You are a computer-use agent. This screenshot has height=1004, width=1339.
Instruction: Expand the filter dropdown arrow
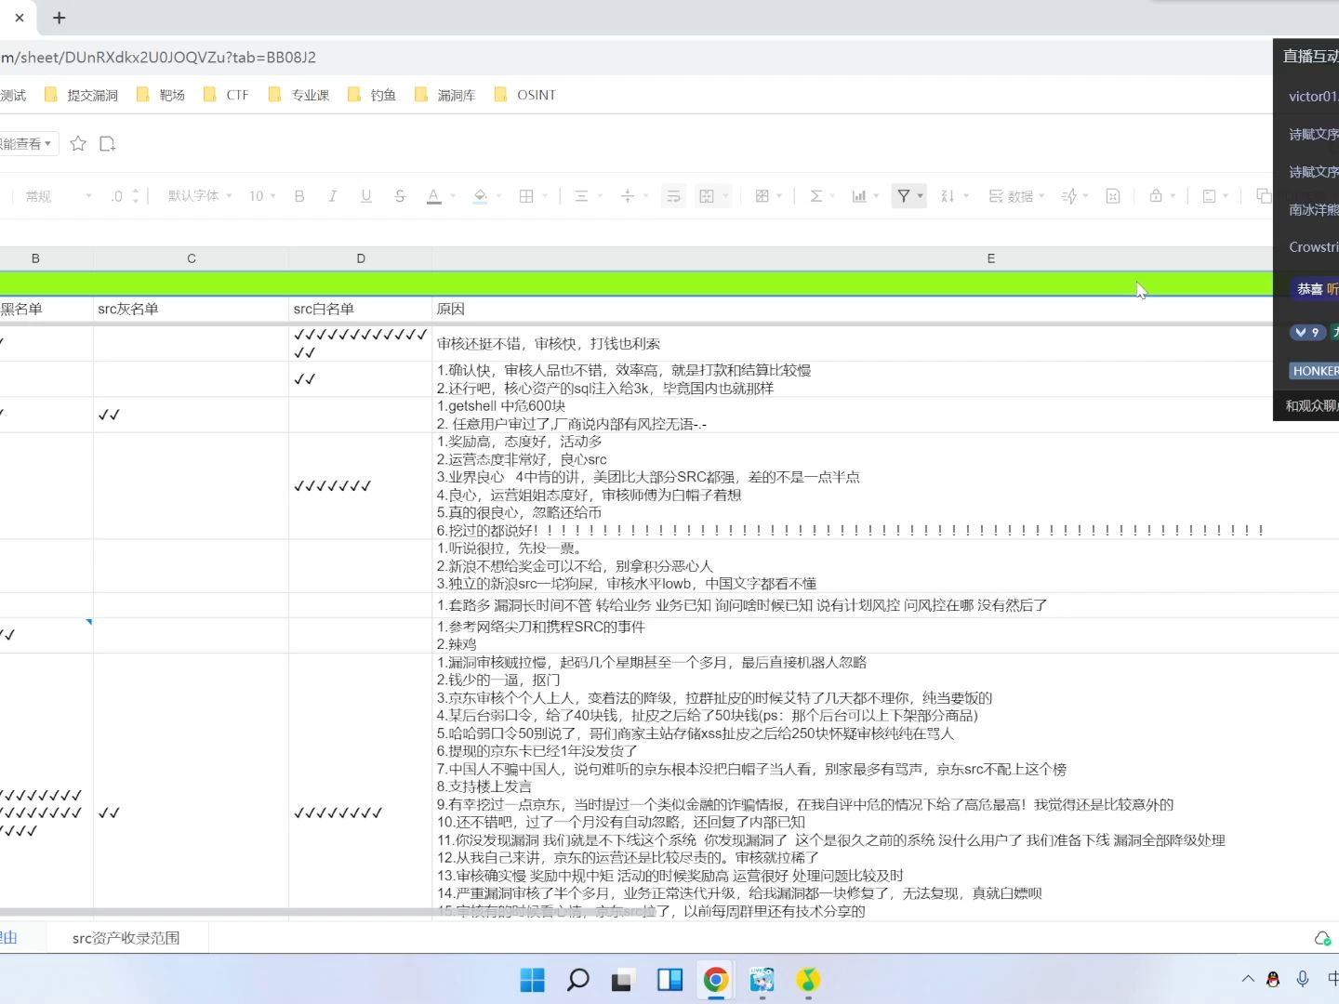[921, 196]
